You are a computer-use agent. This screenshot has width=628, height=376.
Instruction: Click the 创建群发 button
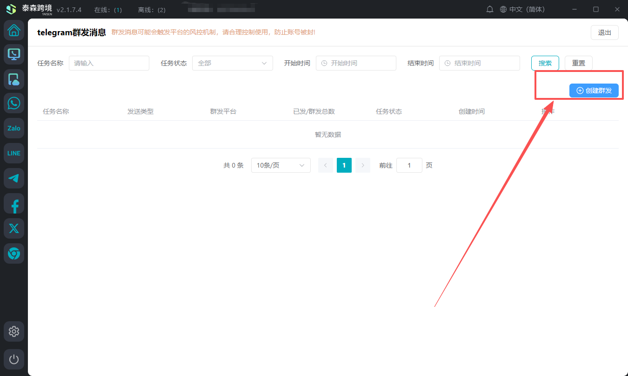coord(594,91)
